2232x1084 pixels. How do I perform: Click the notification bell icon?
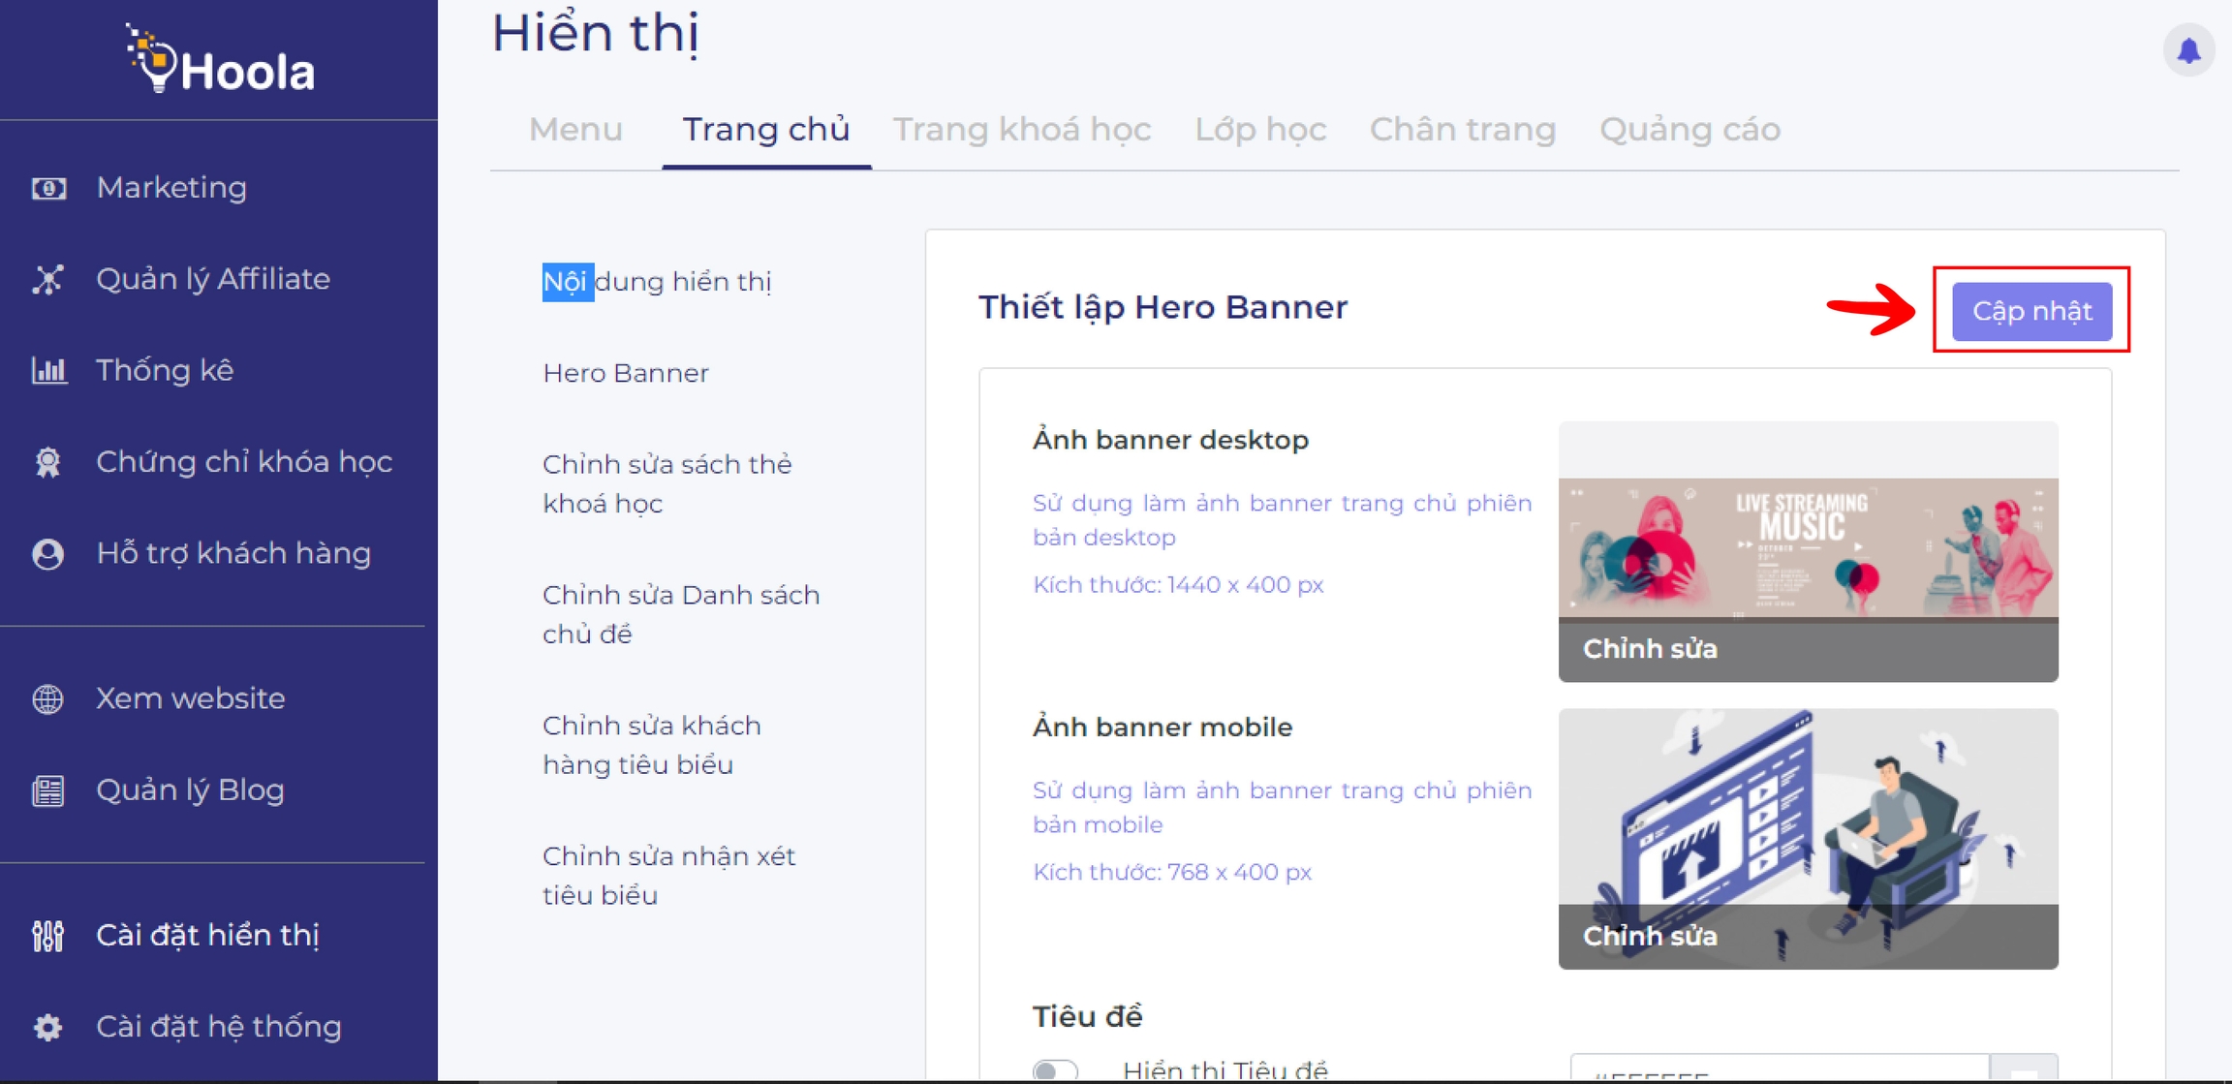2187,50
